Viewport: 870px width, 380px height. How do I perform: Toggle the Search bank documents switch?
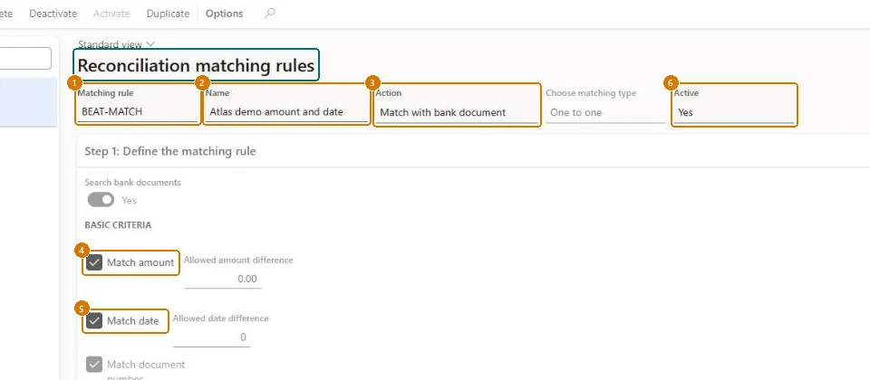tap(101, 200)
